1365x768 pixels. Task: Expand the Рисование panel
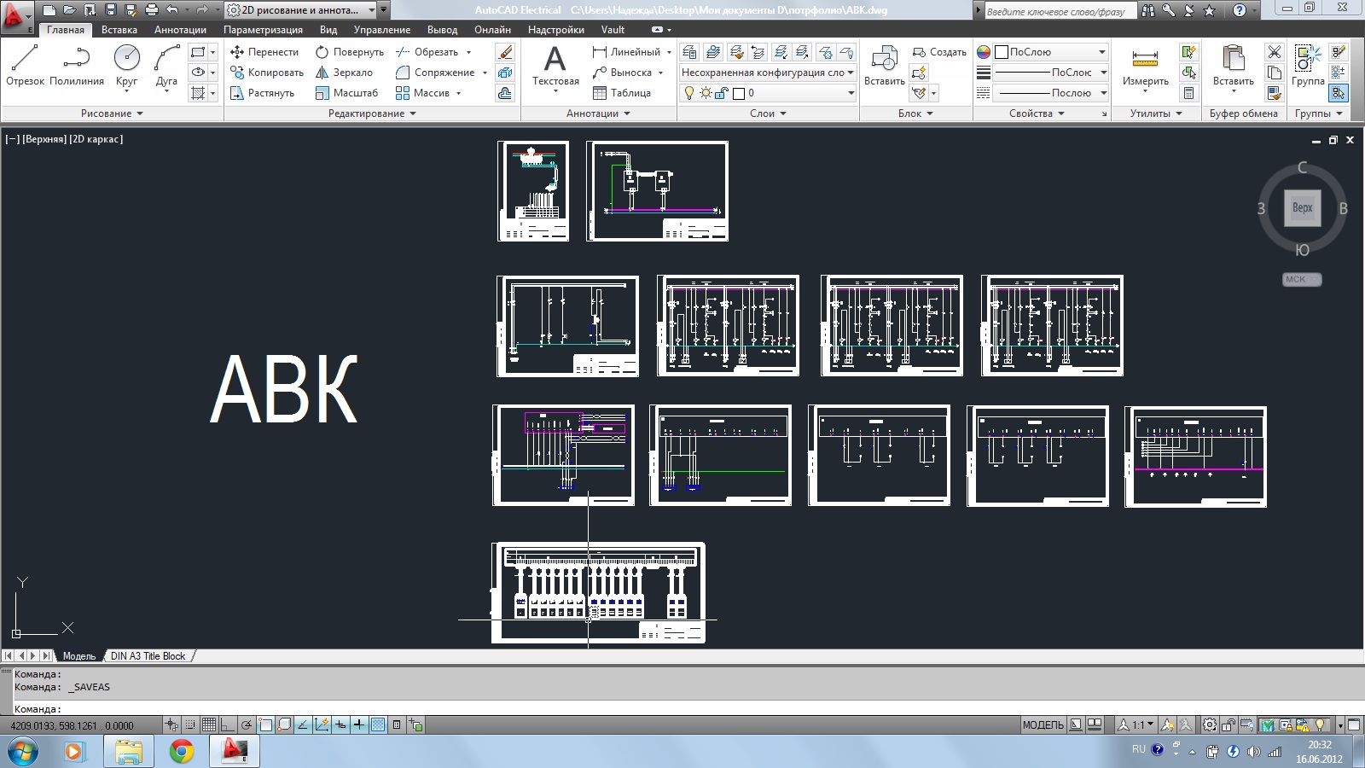coord(112,113)
